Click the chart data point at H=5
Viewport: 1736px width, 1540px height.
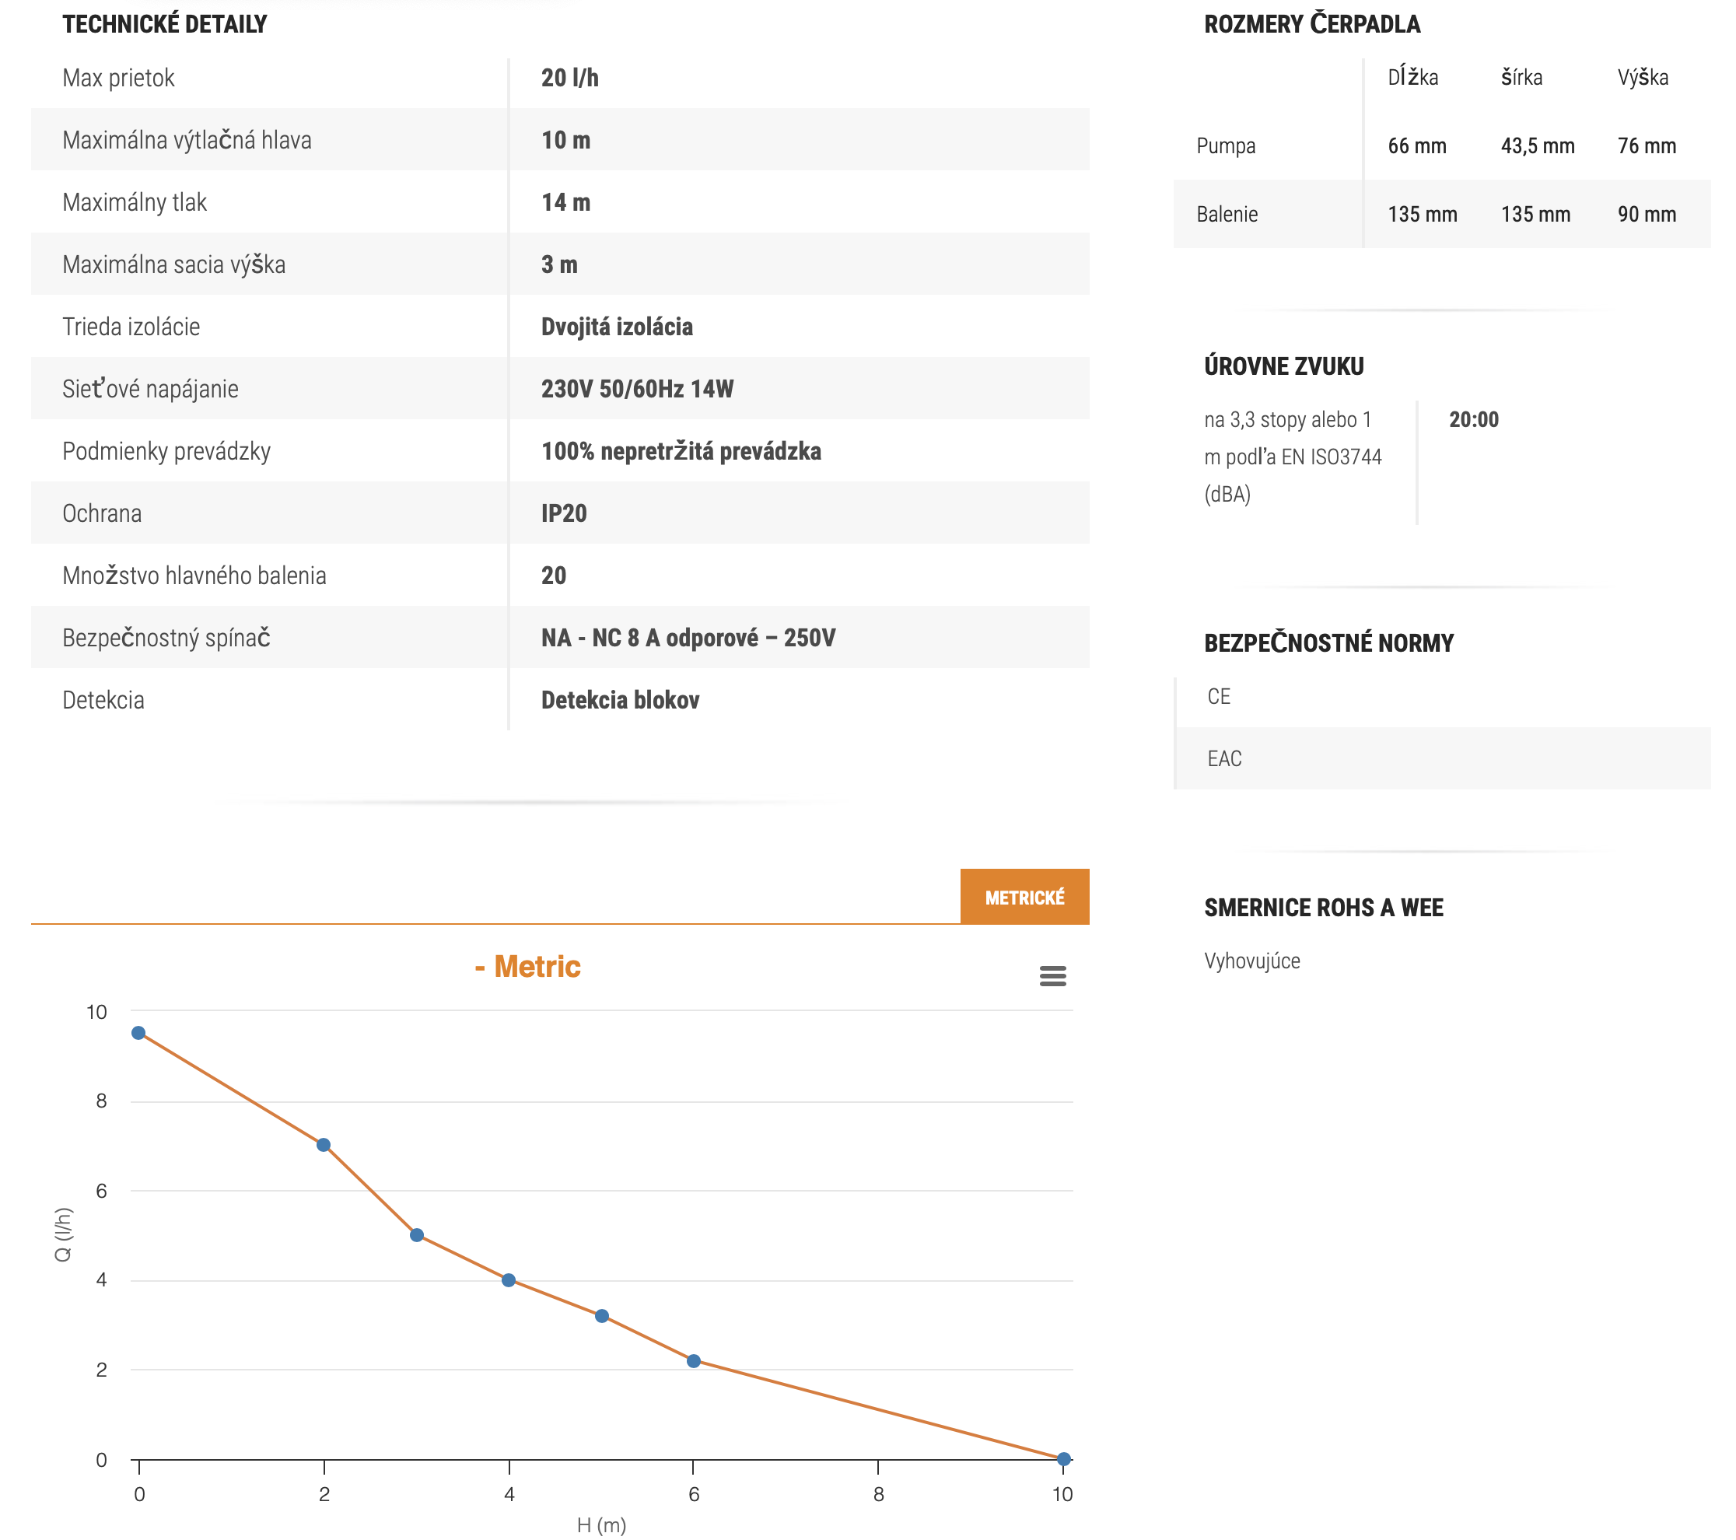tap(601, 1316)
